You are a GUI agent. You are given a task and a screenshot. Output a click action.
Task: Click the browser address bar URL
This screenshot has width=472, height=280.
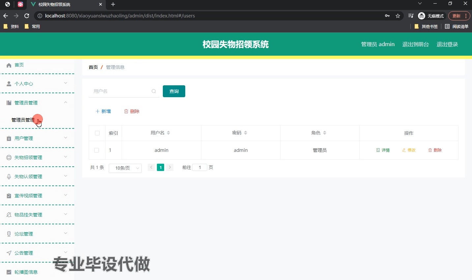click(120, 16)
